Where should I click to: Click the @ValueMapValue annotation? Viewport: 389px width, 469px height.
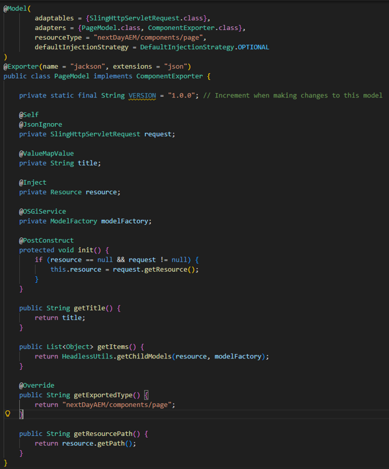point(46,154)
